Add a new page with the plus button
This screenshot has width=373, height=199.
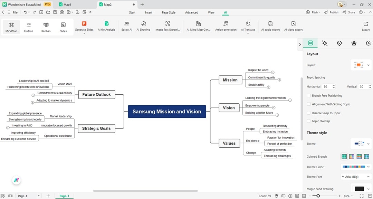[x=48, y=196]
